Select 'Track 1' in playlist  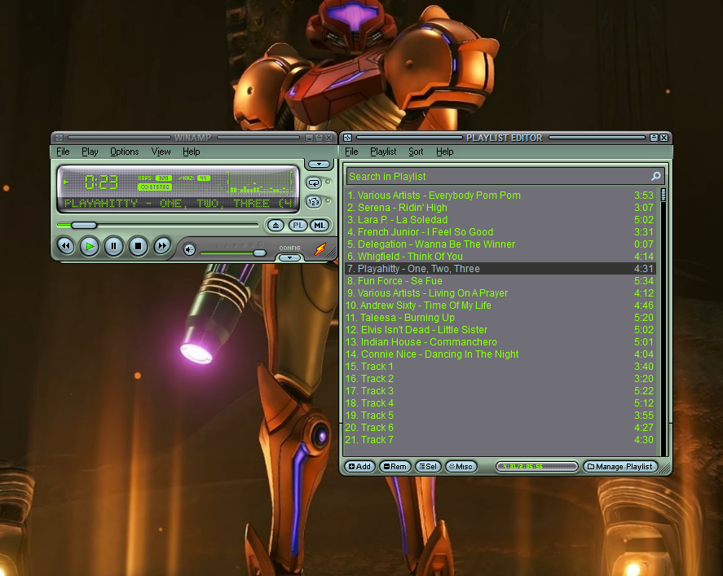[x=500, y=367]
